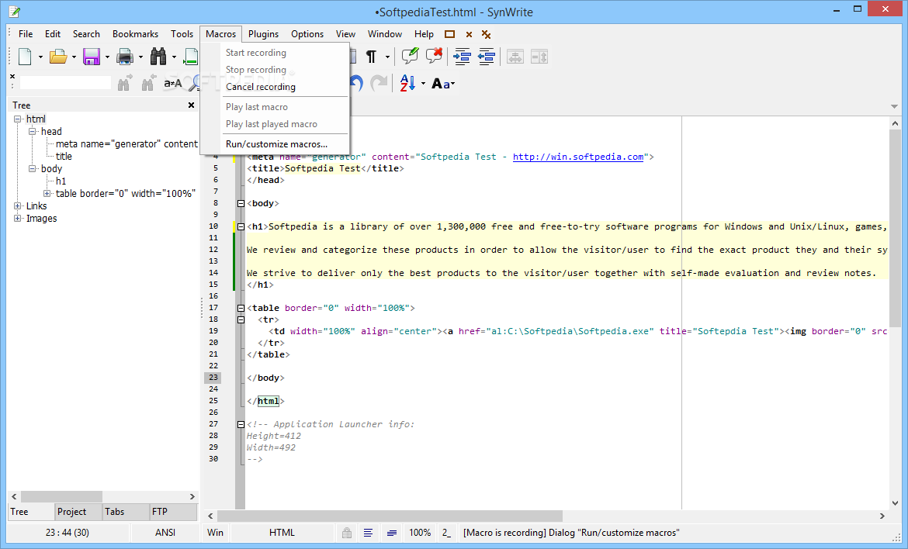908x549 pixels.
Task: Click the Indent block icon
Action: 462,56
